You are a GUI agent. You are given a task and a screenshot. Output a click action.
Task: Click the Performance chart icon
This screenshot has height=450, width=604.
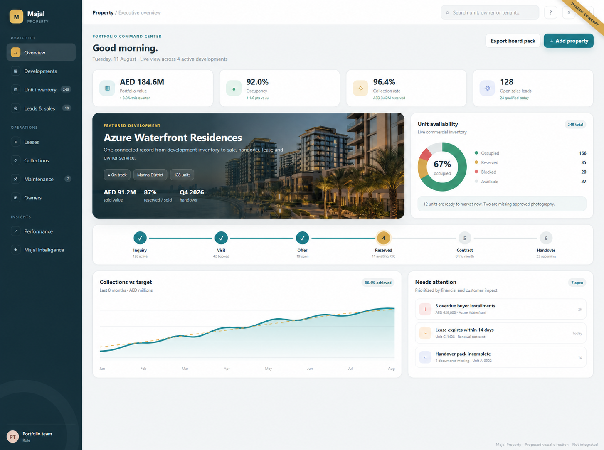coord(15,231)
